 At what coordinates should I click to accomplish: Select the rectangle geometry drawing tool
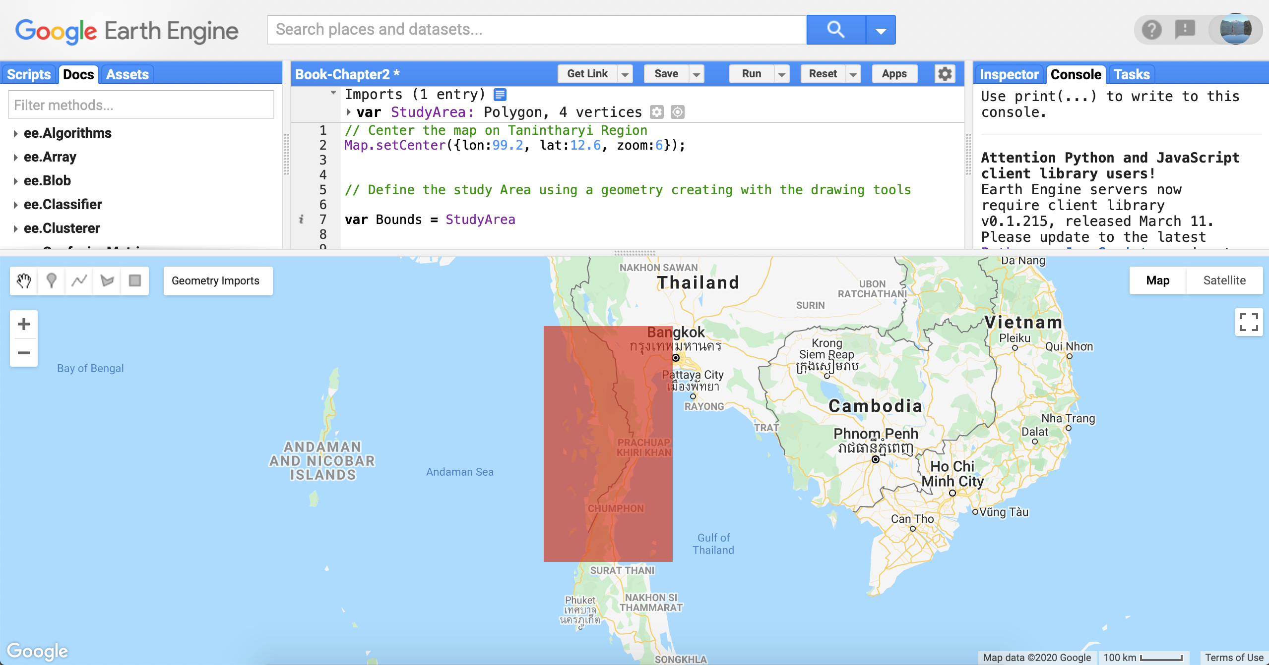134,281
